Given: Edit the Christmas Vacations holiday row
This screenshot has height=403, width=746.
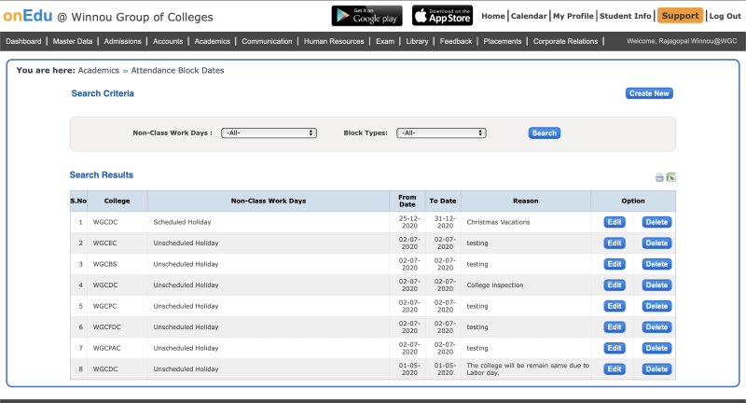Looking at the screenshot, I should point(615,222).
